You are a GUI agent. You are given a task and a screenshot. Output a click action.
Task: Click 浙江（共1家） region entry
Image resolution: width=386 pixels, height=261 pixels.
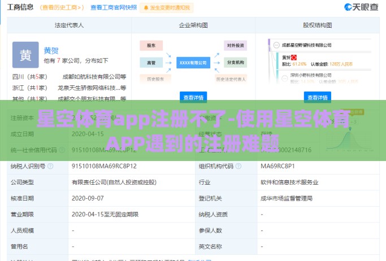tap(30, 88)
